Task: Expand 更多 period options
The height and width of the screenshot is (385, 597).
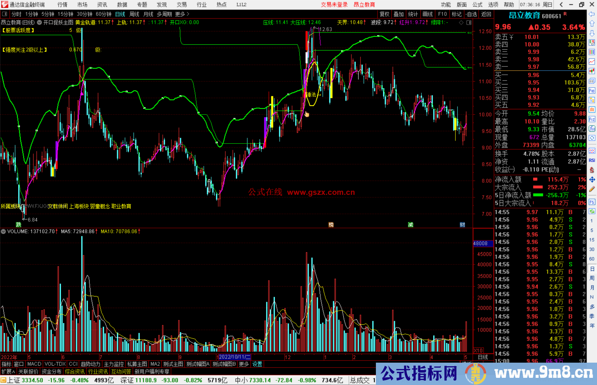Action: [182, 14]
